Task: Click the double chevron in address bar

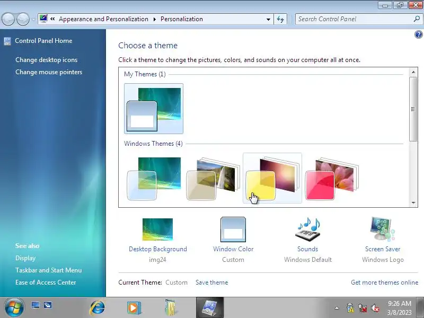Action: (52, 19)
